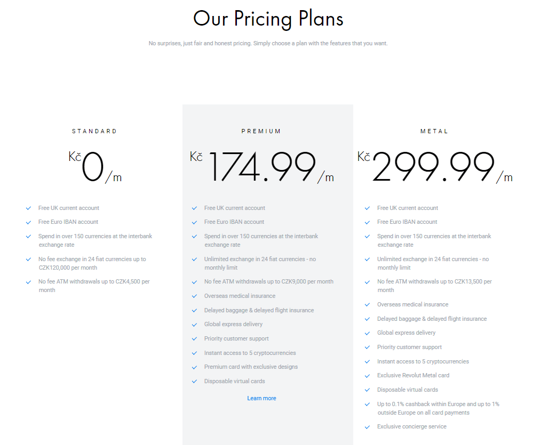The width and height of the screenshot is (540, 445).
Task: Click the checkmark next to Standard ATM withdrawals CZK4,500
Action: click(29, 282)
